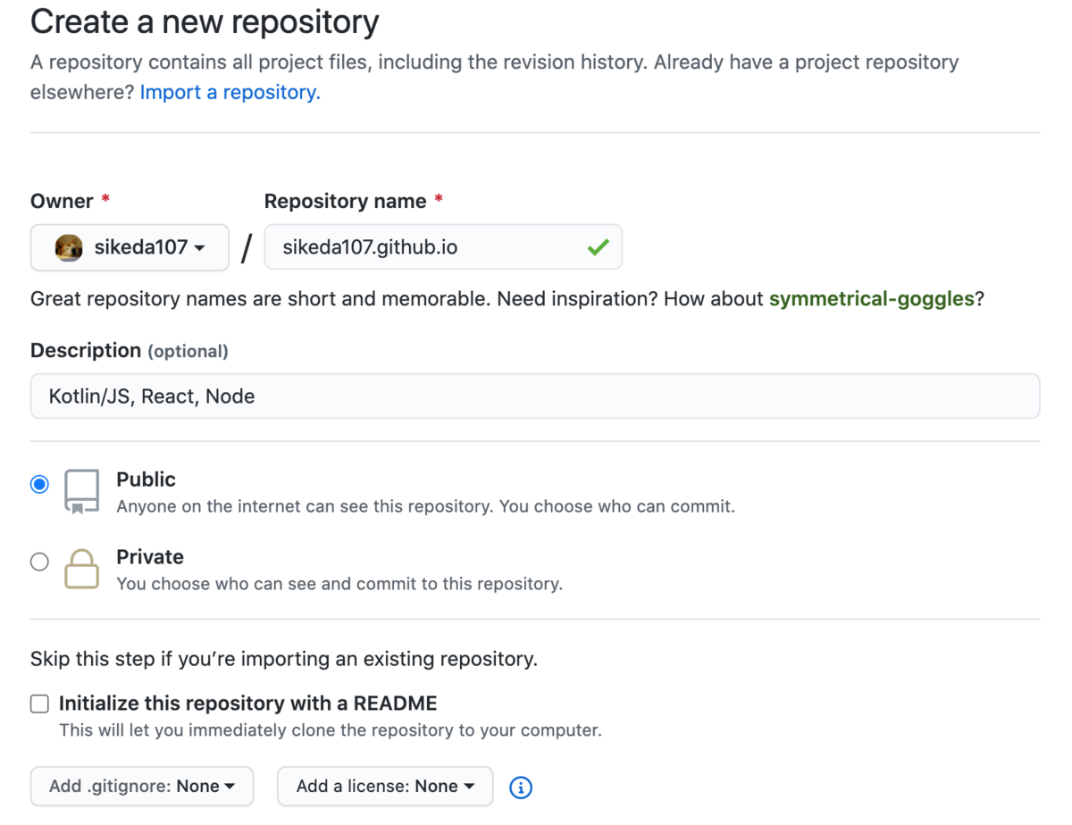Click the caret on the Owner selector
1072x825 pixels.
(200, 248)
